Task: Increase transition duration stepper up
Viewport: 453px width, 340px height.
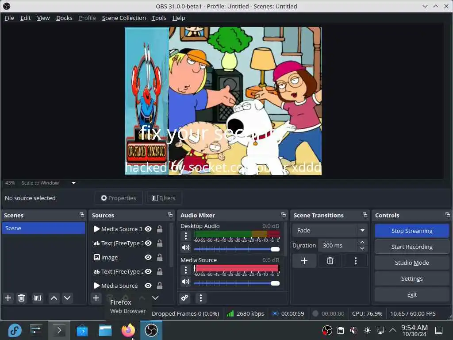Action: pos(362,242)
